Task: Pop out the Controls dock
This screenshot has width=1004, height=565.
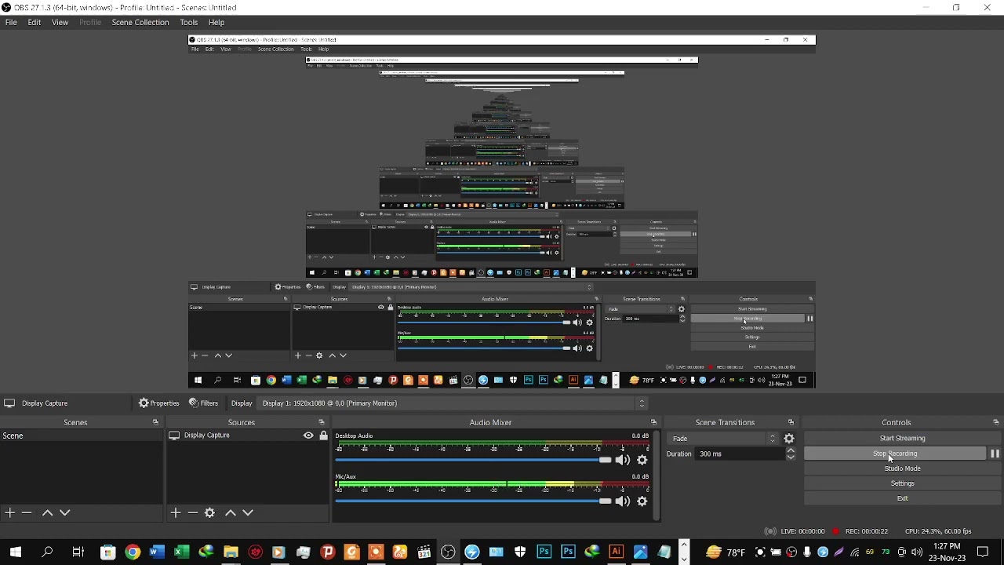Action: click(996, 422)
